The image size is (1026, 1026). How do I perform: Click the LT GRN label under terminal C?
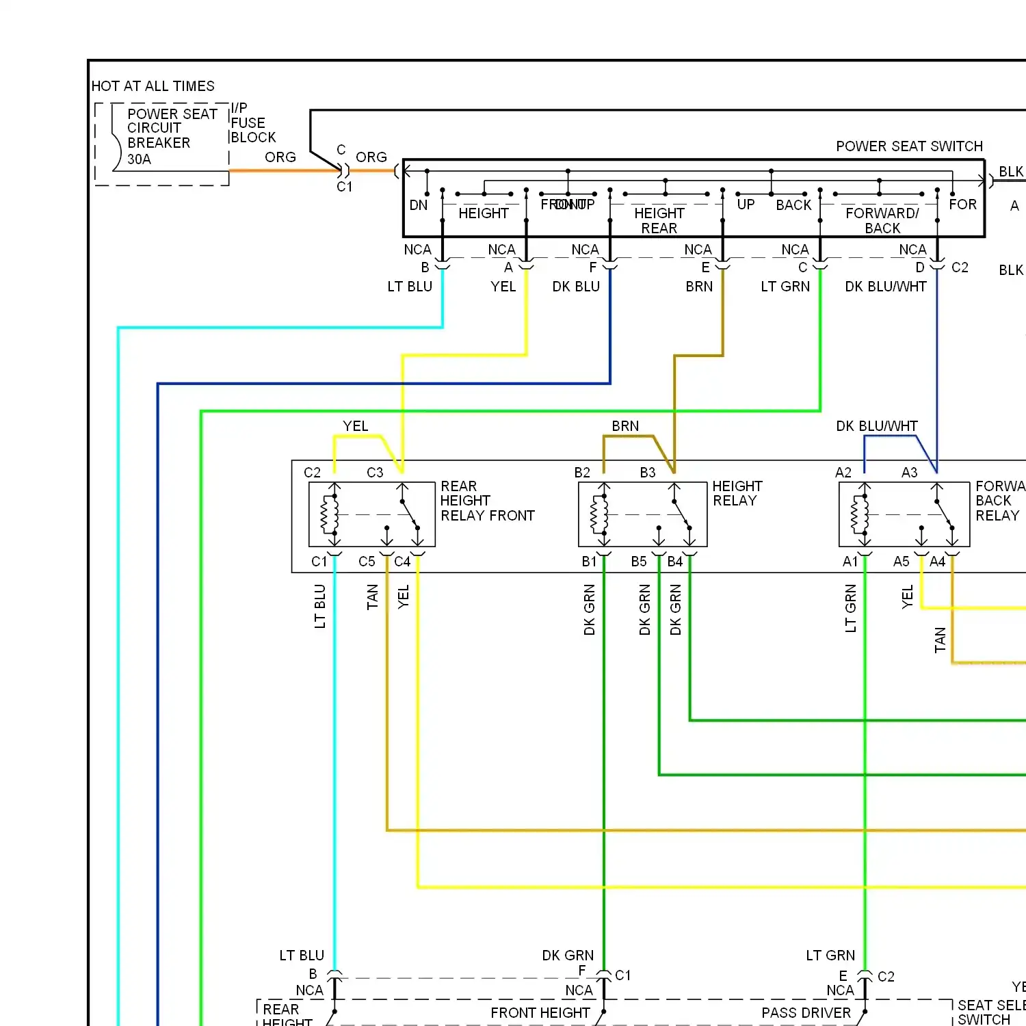click(785, 287)
